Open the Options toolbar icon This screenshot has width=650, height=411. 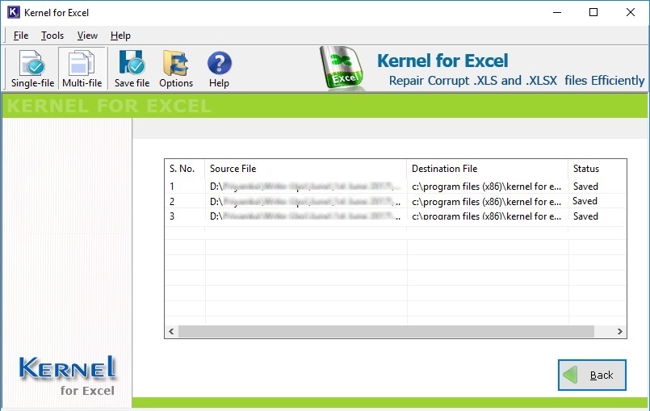point(176,69)
